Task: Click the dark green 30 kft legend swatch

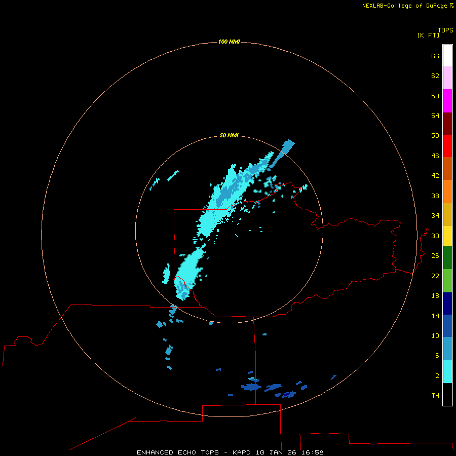Action: click(x=447, y=258)
